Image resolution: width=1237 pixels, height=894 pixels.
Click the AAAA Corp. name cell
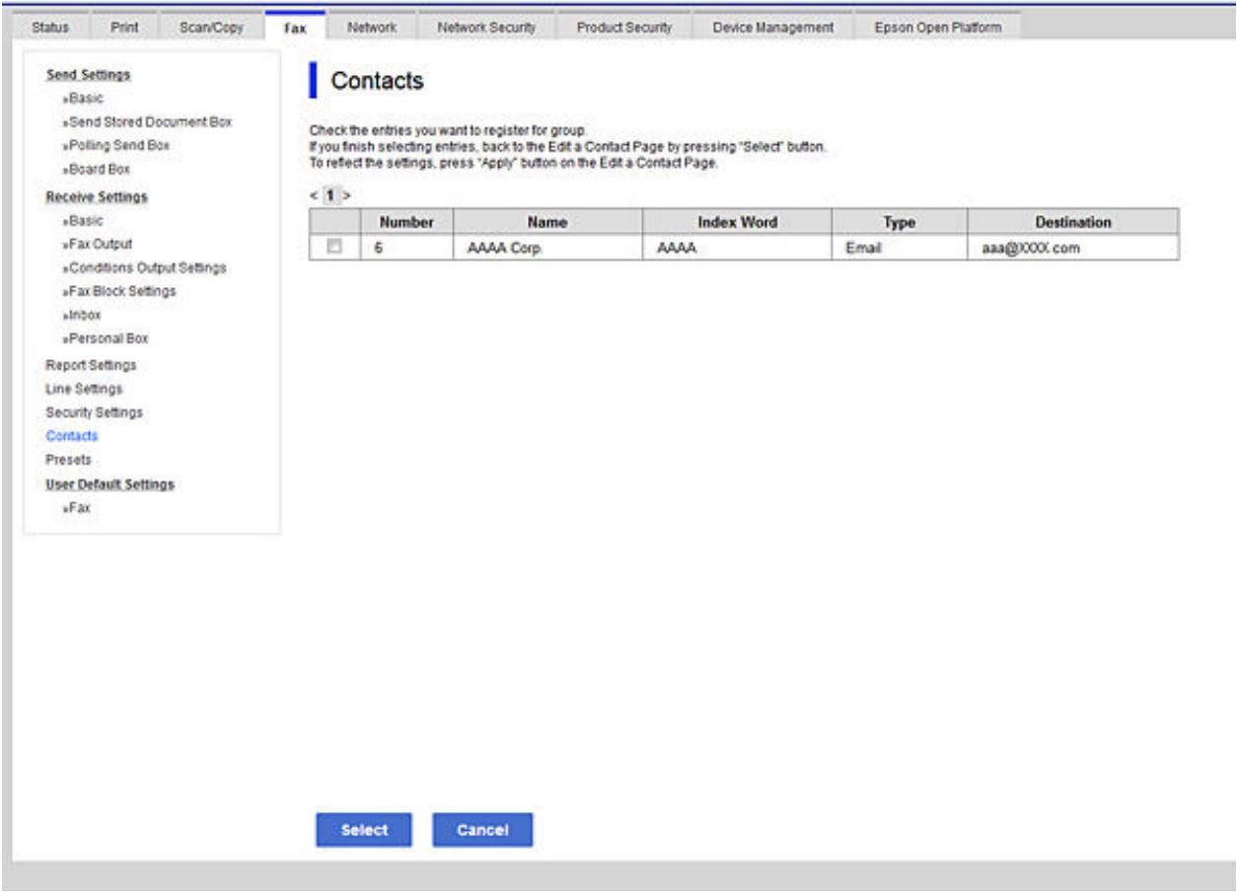547,249
